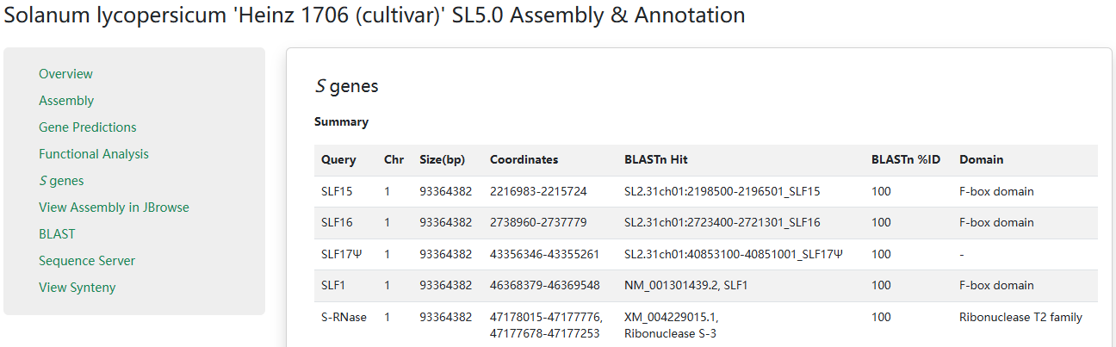Click the S genes sidebar item
This screenshot has height=347, width=1116.
pos(61,181)
